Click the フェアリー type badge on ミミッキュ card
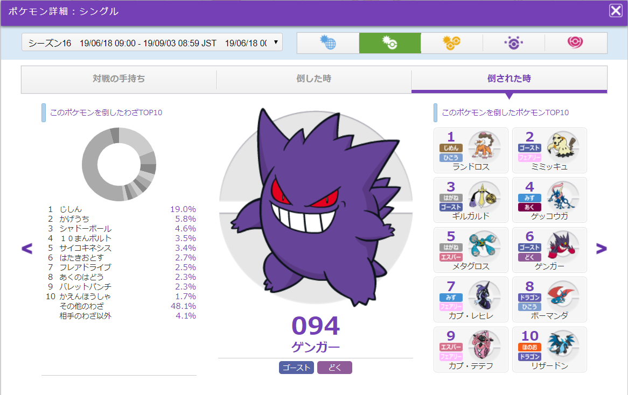Screen dimensions: 628x395 click(529, 158)
